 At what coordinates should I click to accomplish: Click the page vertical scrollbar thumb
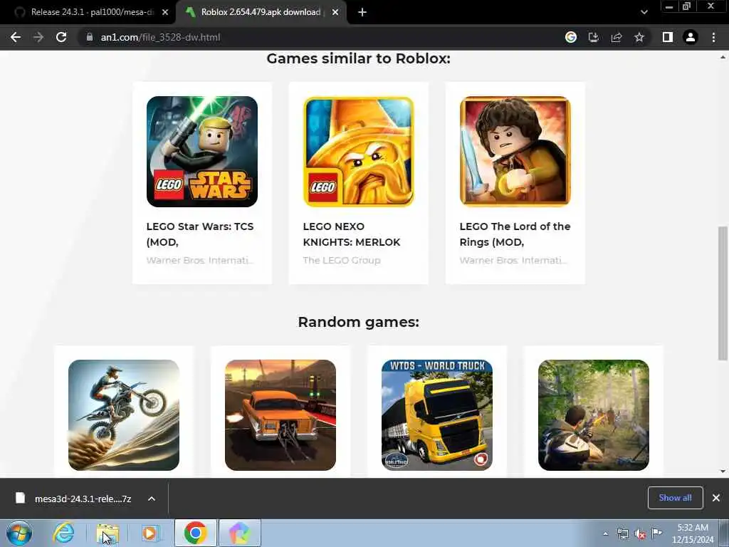click(x=723, y=293)
